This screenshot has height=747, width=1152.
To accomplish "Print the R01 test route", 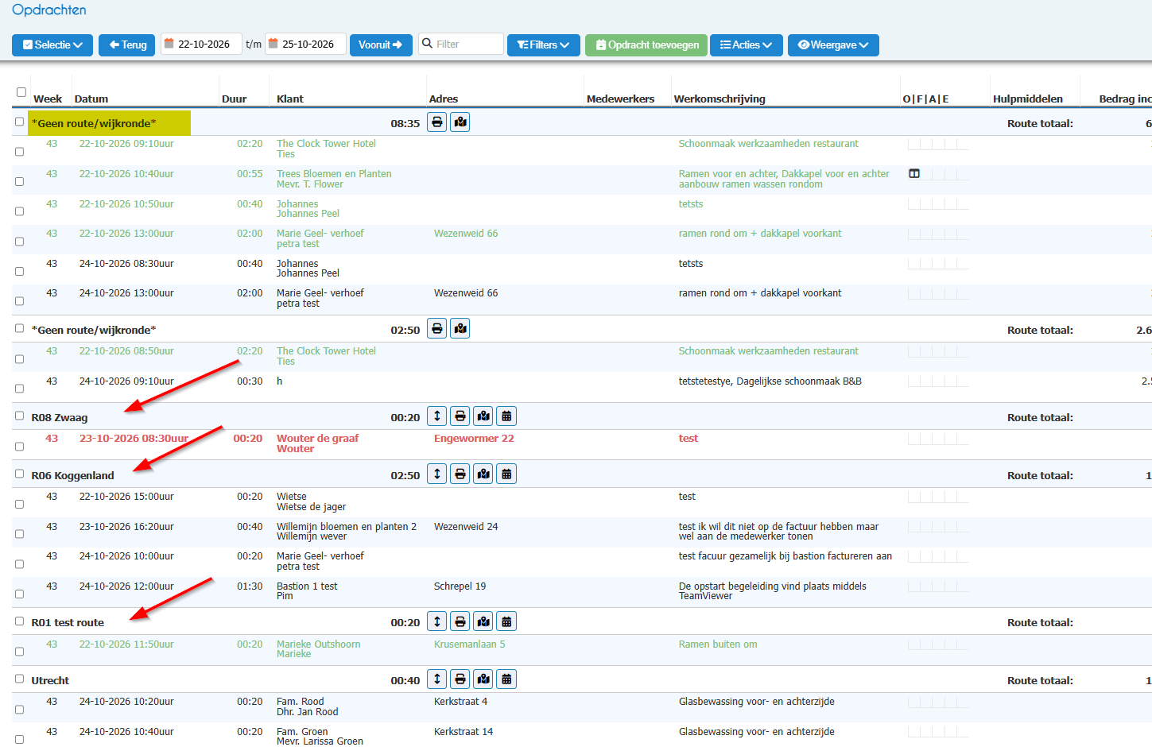I will (460, 621).
